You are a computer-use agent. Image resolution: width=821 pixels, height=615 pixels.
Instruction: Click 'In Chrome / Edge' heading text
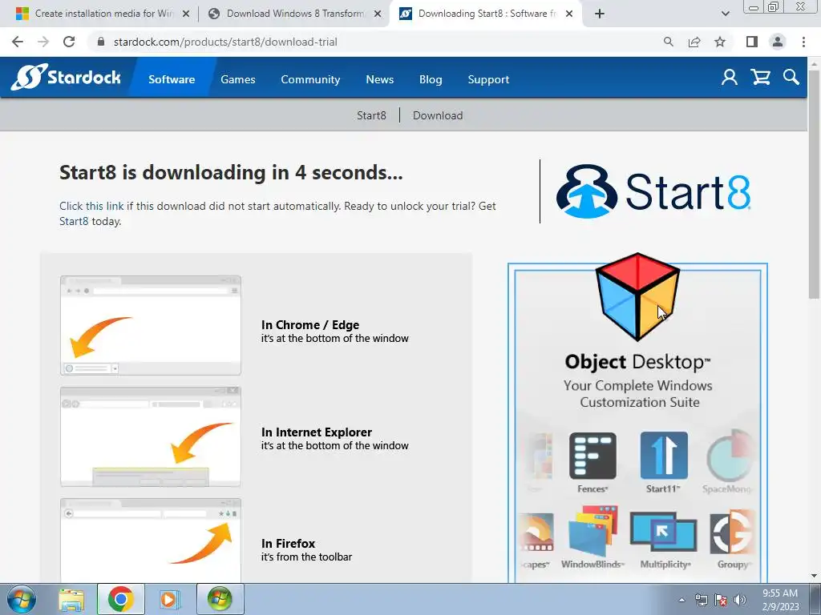point(310,325)
